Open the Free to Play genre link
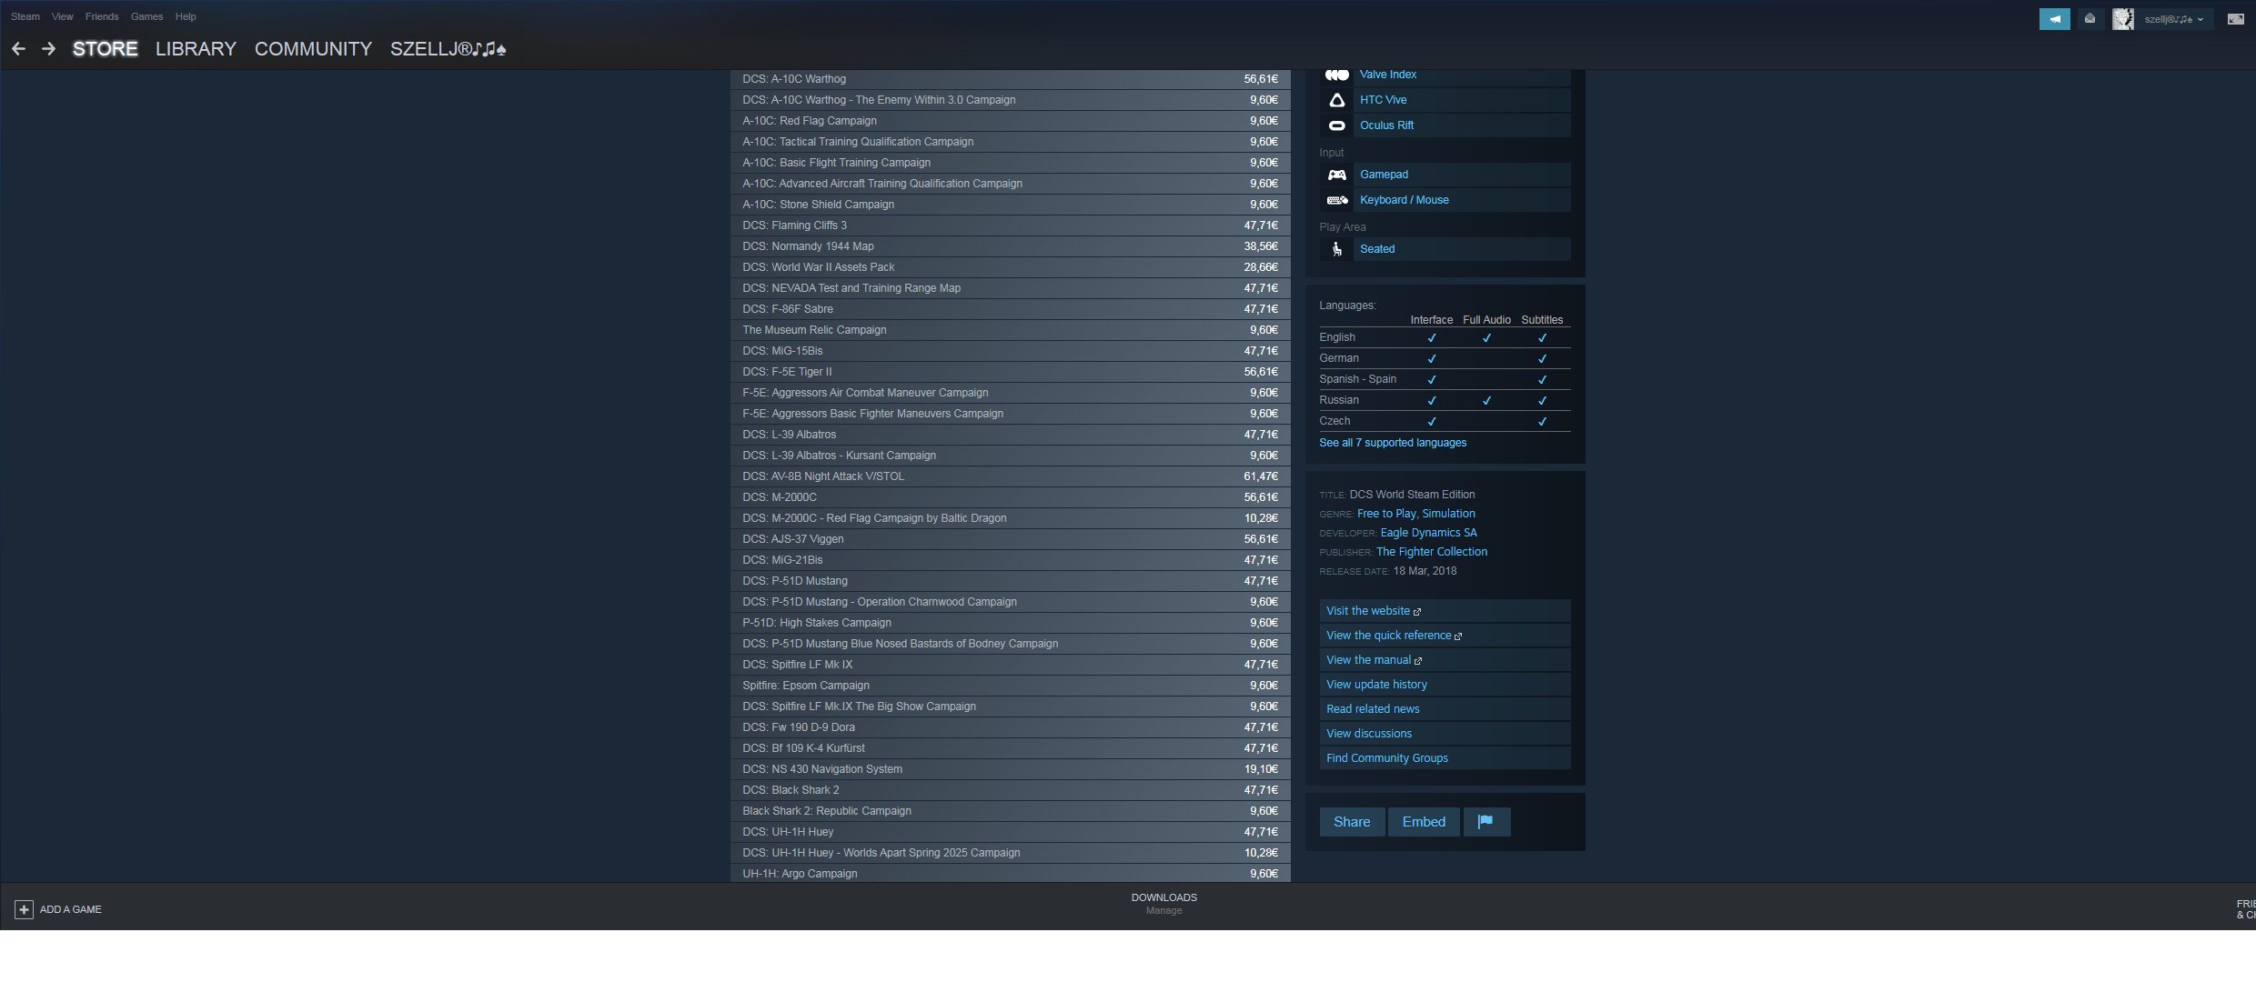The image size is (2256, 982). click(x=1386, y=514)
